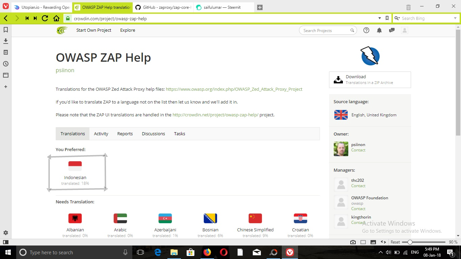Viewport: 461px width, 259px height.
Task: Open the History side panel
Action: [6, 64]
